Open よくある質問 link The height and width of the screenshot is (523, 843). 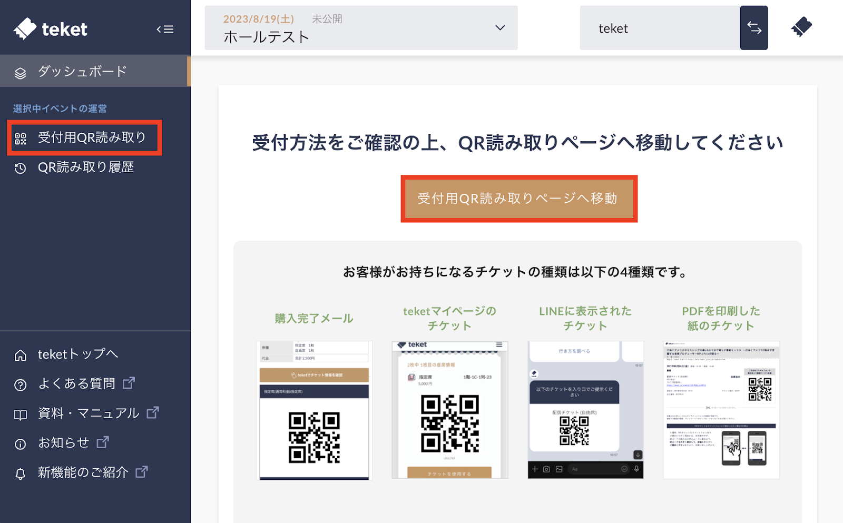[x=76, y=383]
